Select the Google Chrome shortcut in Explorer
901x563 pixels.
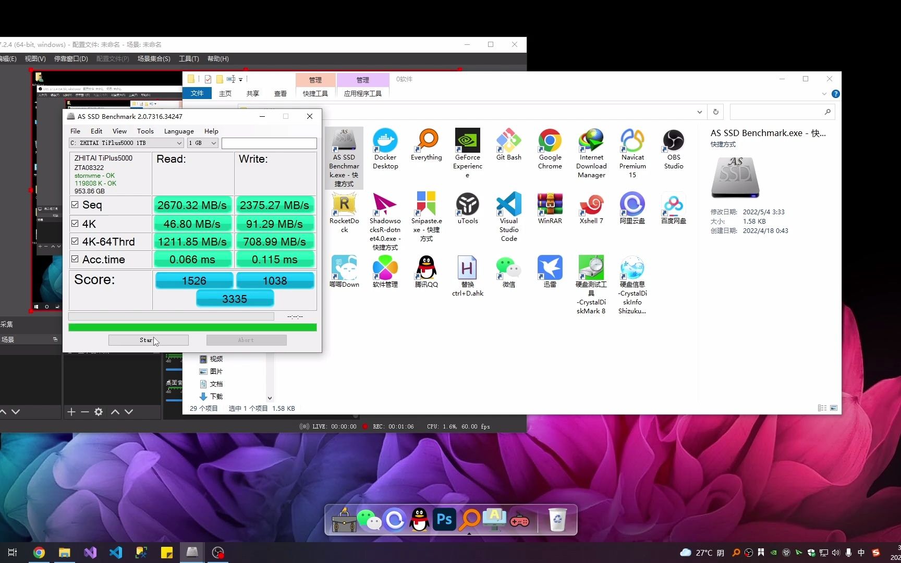click(550, 149)
